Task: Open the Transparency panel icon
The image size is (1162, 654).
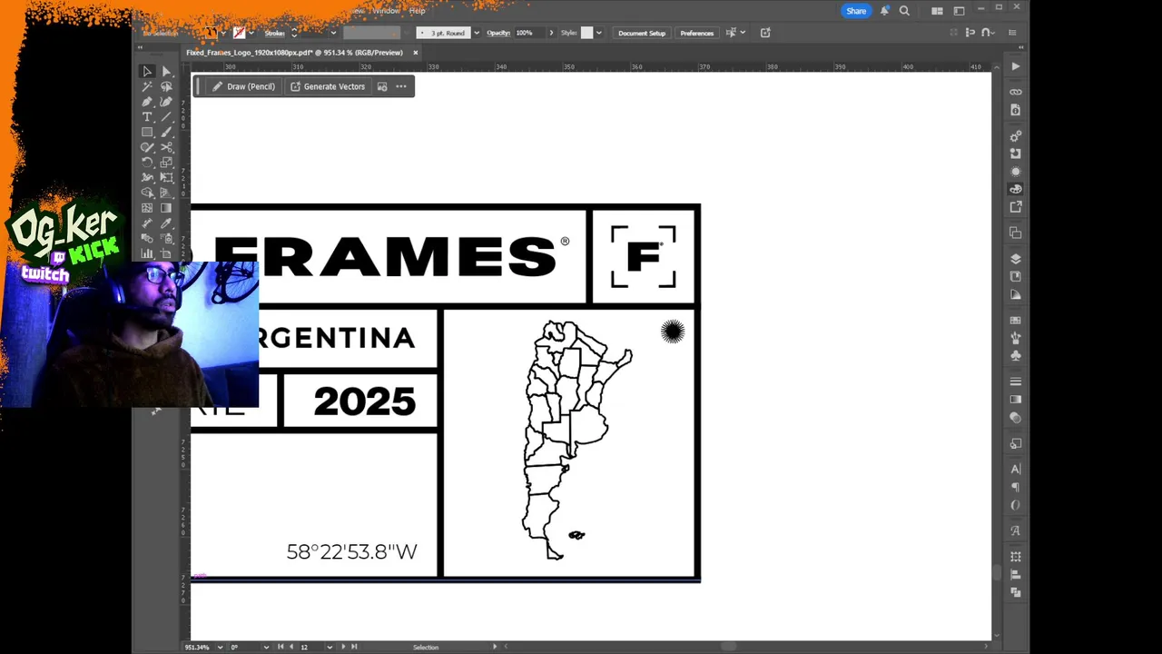Action: [1016, 418]
